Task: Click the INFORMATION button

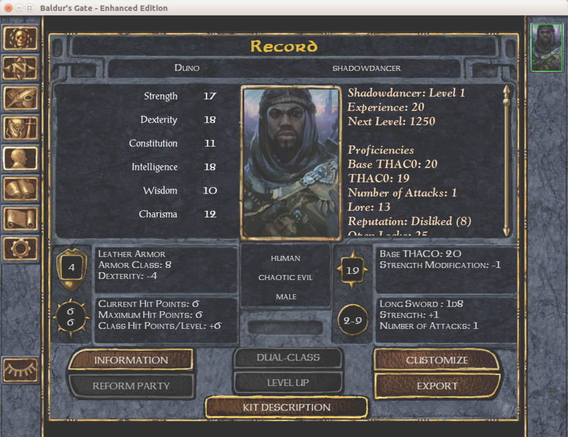Action: [131, 360]
